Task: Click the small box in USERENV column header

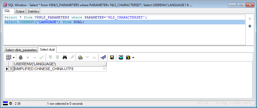Action: (104, 64)
